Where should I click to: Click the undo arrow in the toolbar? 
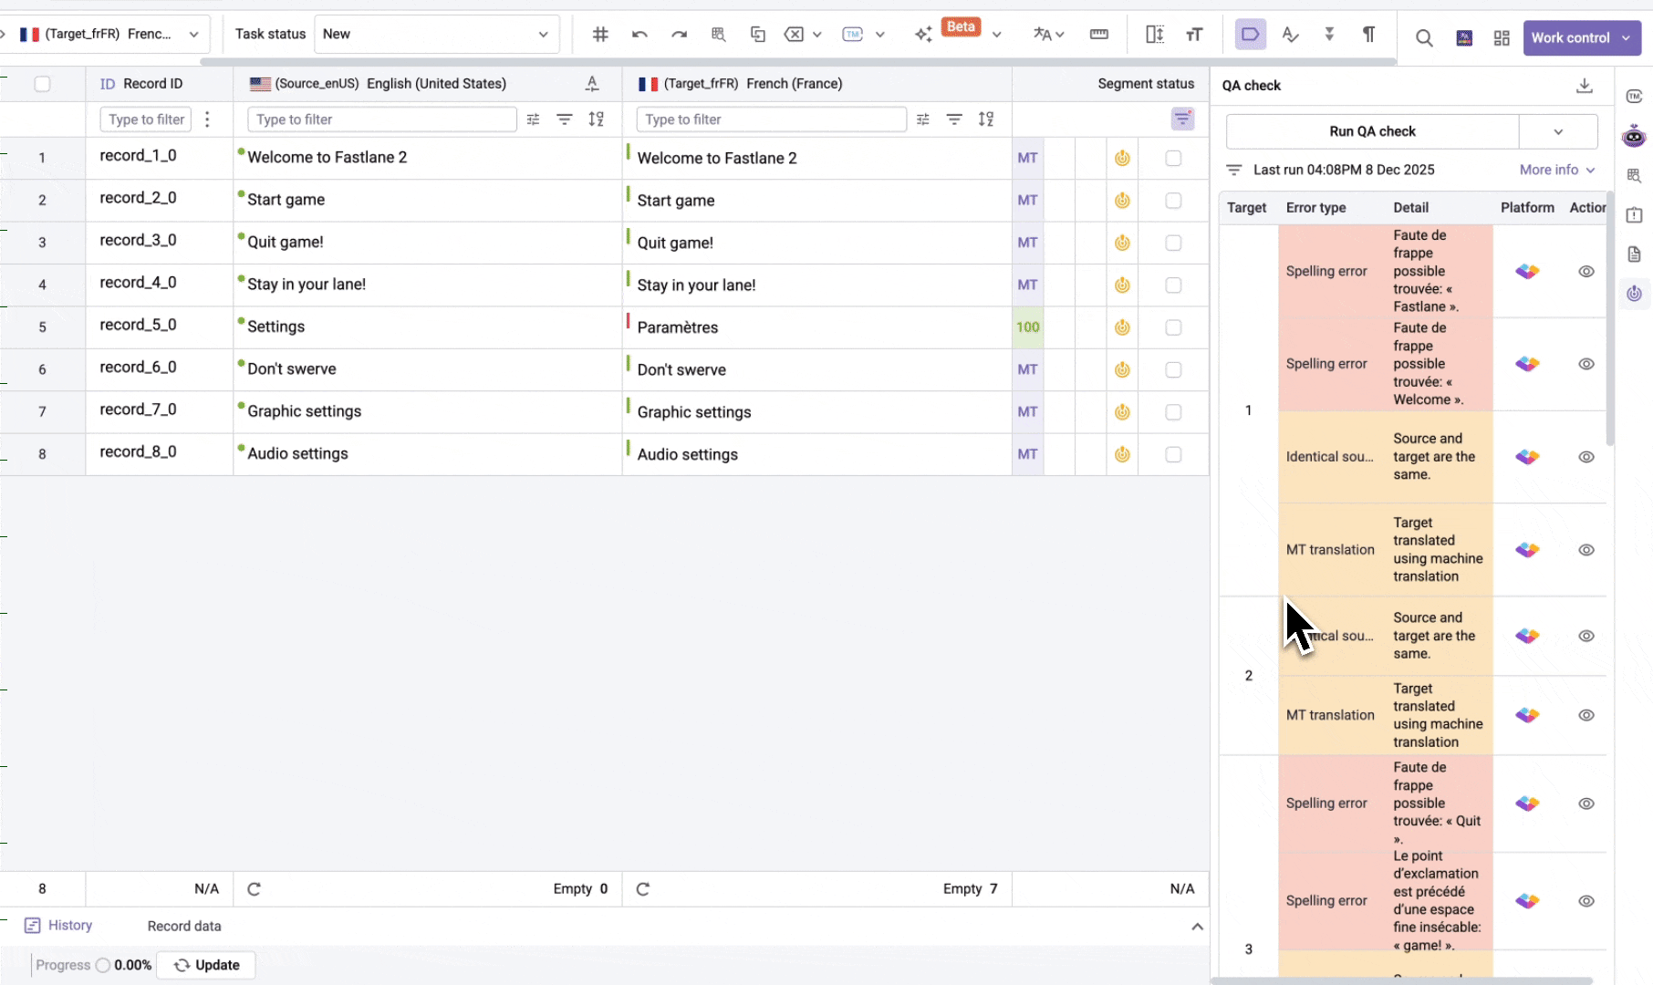coord(639,35)
